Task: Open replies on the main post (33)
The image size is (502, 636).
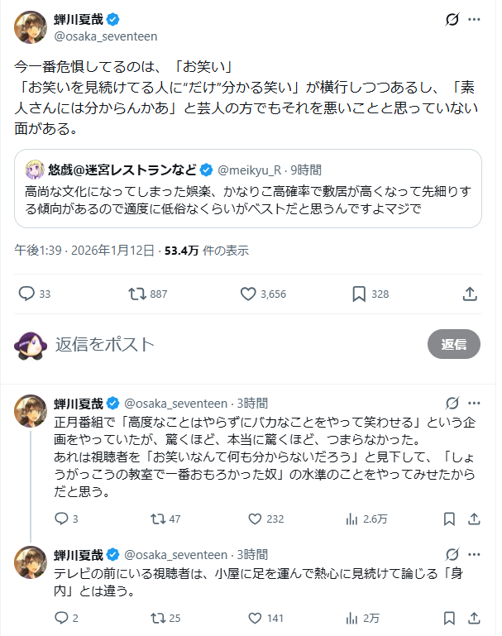Action: (26, 294)
